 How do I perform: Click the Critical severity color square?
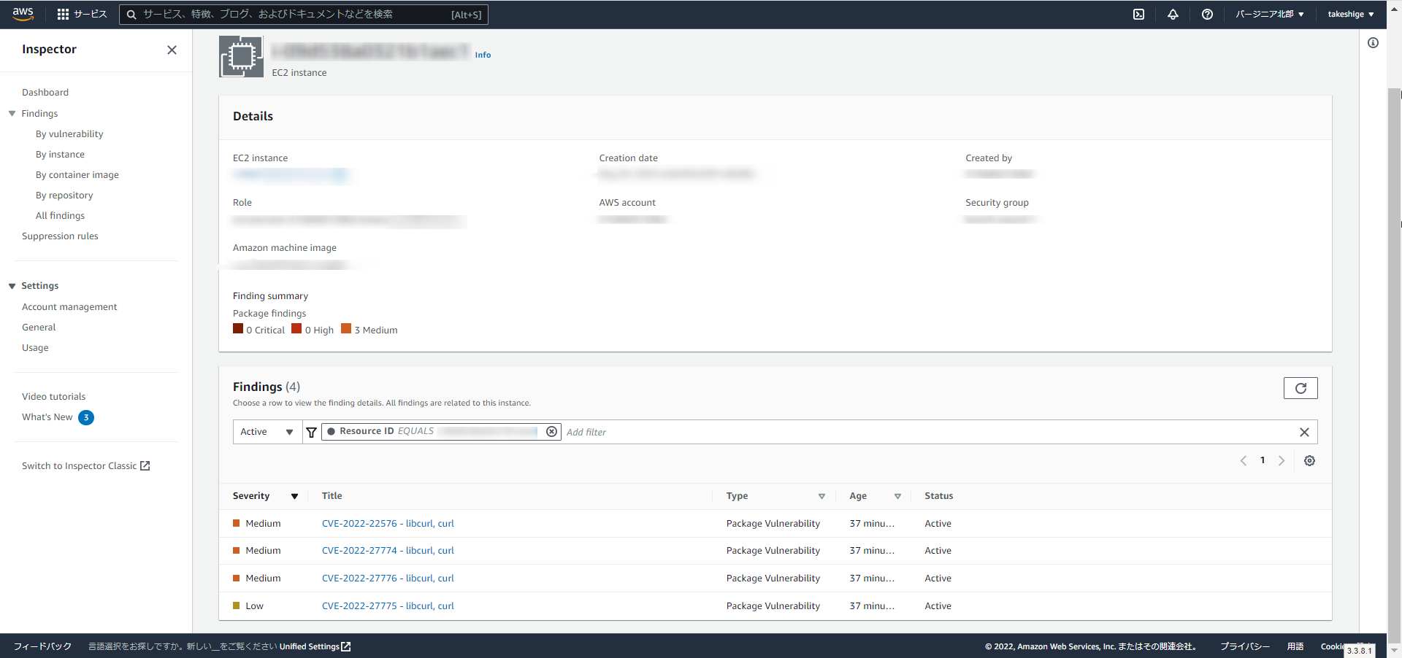click(238, 328)
